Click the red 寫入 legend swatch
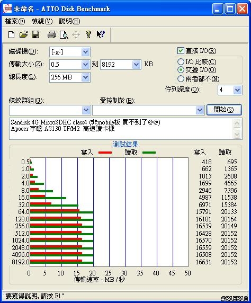The width and height of the screenshot is (251, 303). coord(105,153)
